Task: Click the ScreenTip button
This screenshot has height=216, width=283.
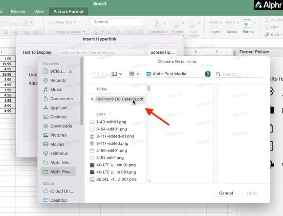Action: [x=162, y=52]
